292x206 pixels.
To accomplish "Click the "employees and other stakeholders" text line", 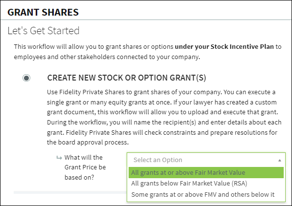I will click(x=107, y=57).
